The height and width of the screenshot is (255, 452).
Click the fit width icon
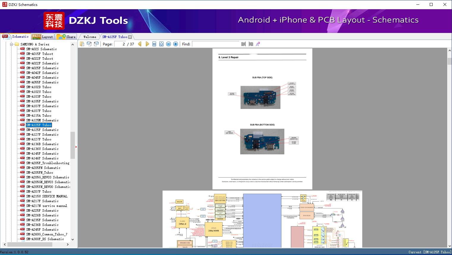pyautogui.click(x=154, y=44)
